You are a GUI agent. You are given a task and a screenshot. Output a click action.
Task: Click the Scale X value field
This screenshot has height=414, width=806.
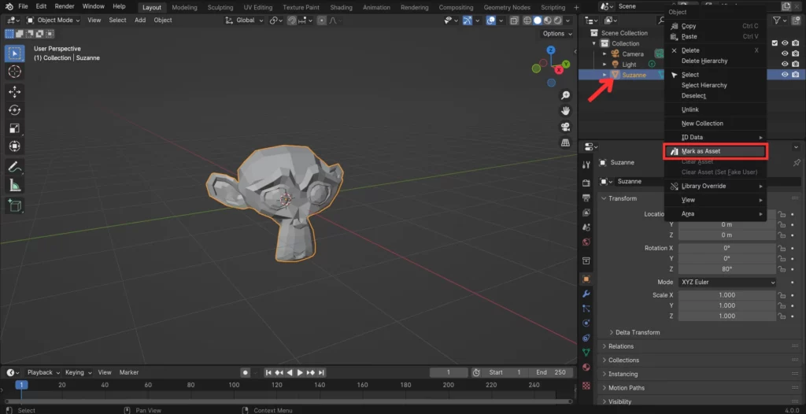pos(727,295)
